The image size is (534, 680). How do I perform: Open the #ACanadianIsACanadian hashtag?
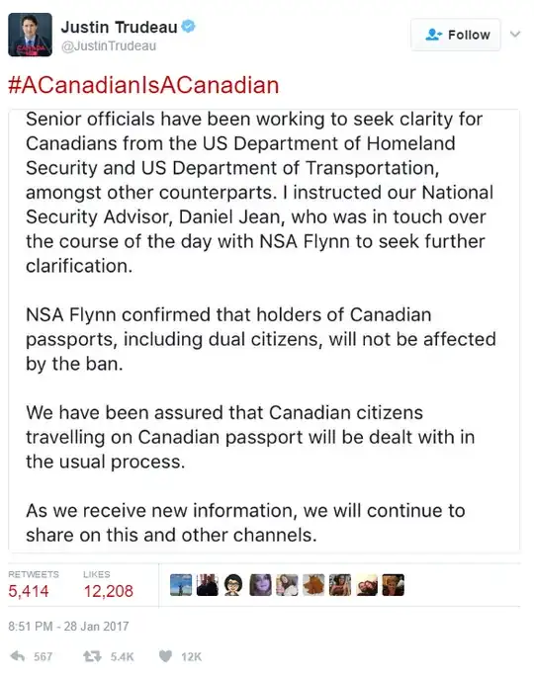pos(143,85)
